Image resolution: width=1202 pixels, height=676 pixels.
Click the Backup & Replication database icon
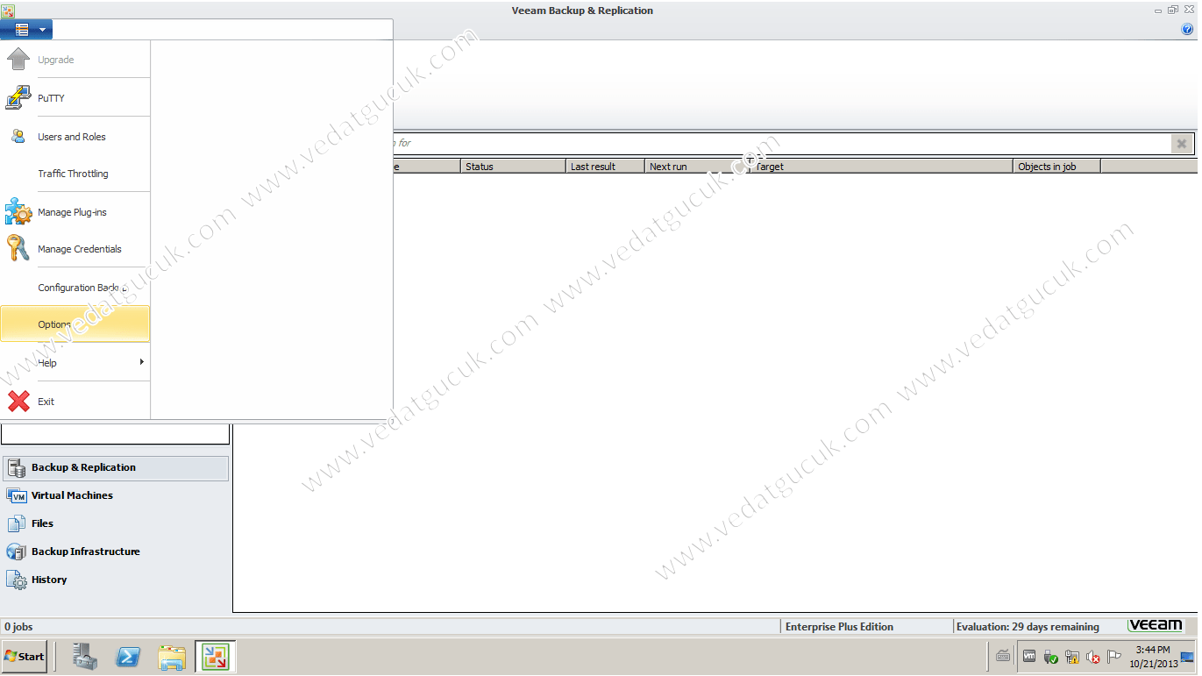click(x=17, y=468)
